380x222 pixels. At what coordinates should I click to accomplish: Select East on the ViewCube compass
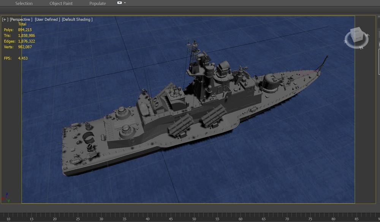(x=345, y=42)
